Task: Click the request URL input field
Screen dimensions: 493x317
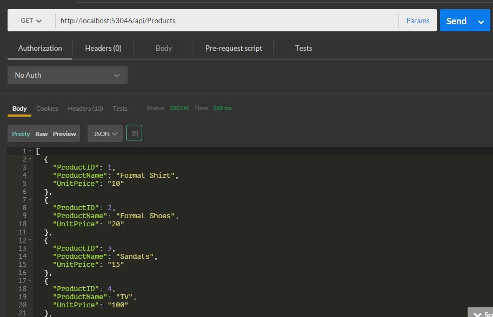Action: point(227,21)
